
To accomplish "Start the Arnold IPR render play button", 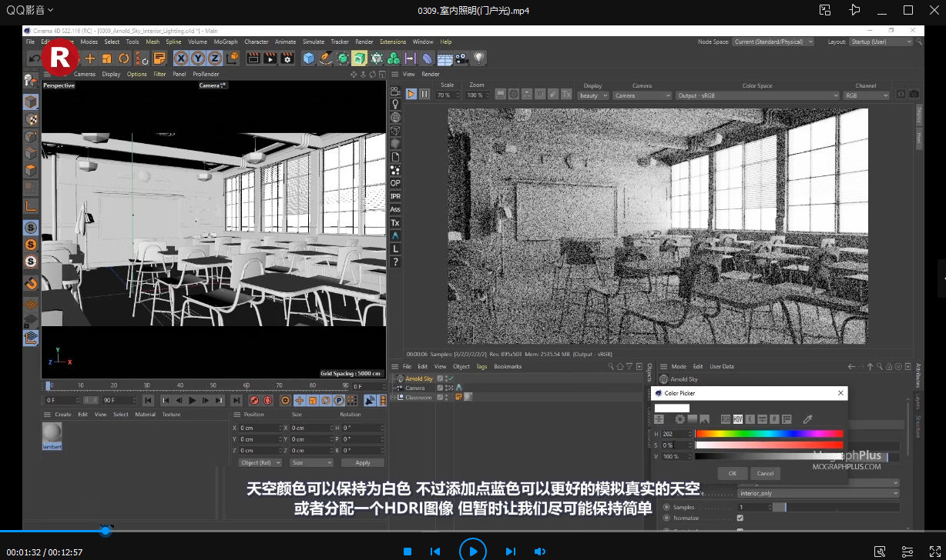I will [411, 94].
